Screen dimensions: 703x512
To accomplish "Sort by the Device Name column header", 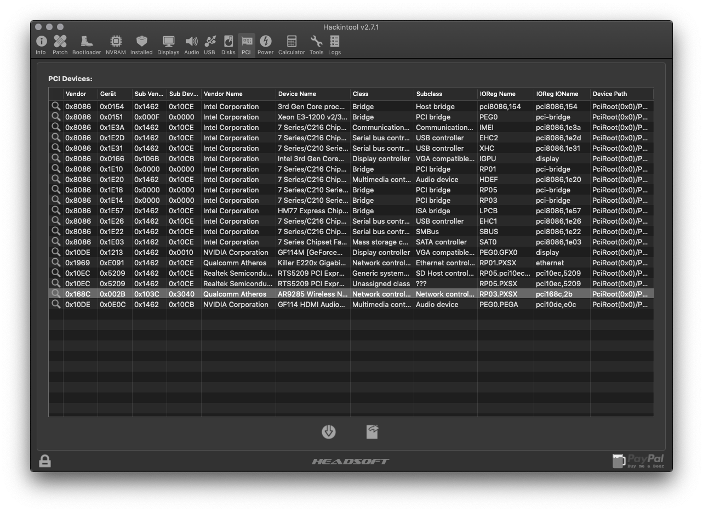I will pos(313,94).
